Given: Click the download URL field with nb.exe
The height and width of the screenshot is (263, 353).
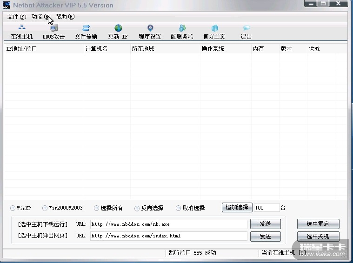Looking at the screenshot, I should pyautogui.click(x=169, y=224).
